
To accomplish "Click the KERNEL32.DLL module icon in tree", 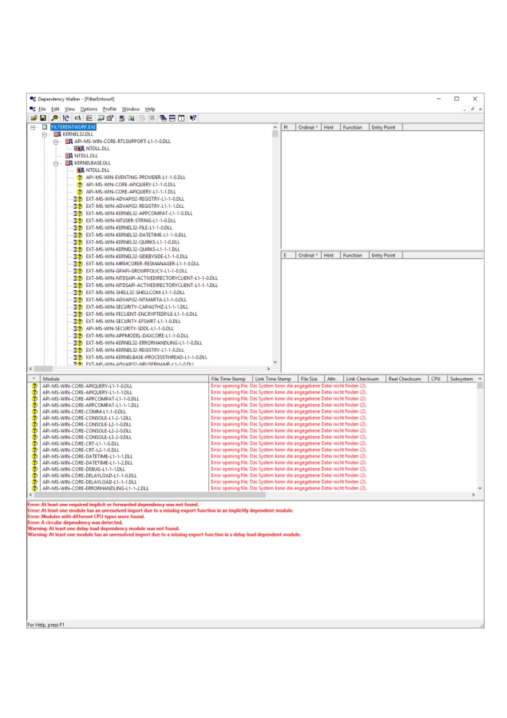I will 57,134.
